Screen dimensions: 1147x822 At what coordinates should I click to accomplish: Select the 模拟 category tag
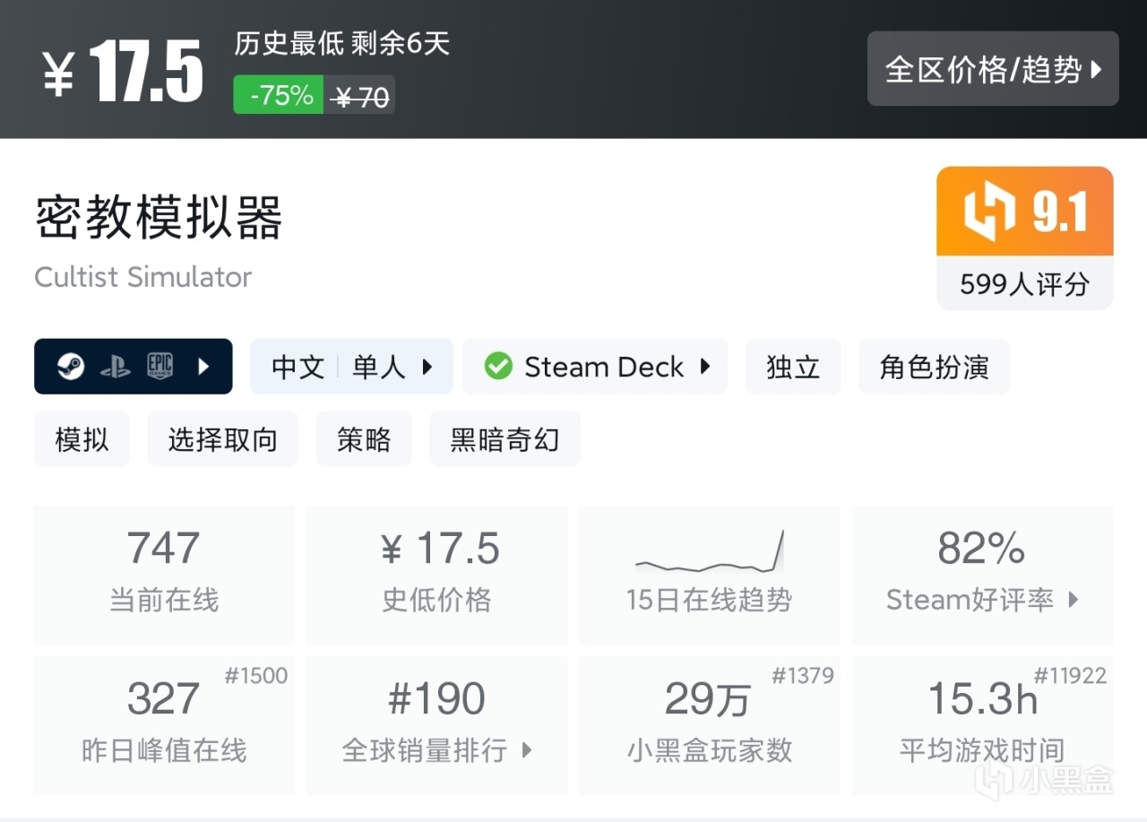pos(82,438)
